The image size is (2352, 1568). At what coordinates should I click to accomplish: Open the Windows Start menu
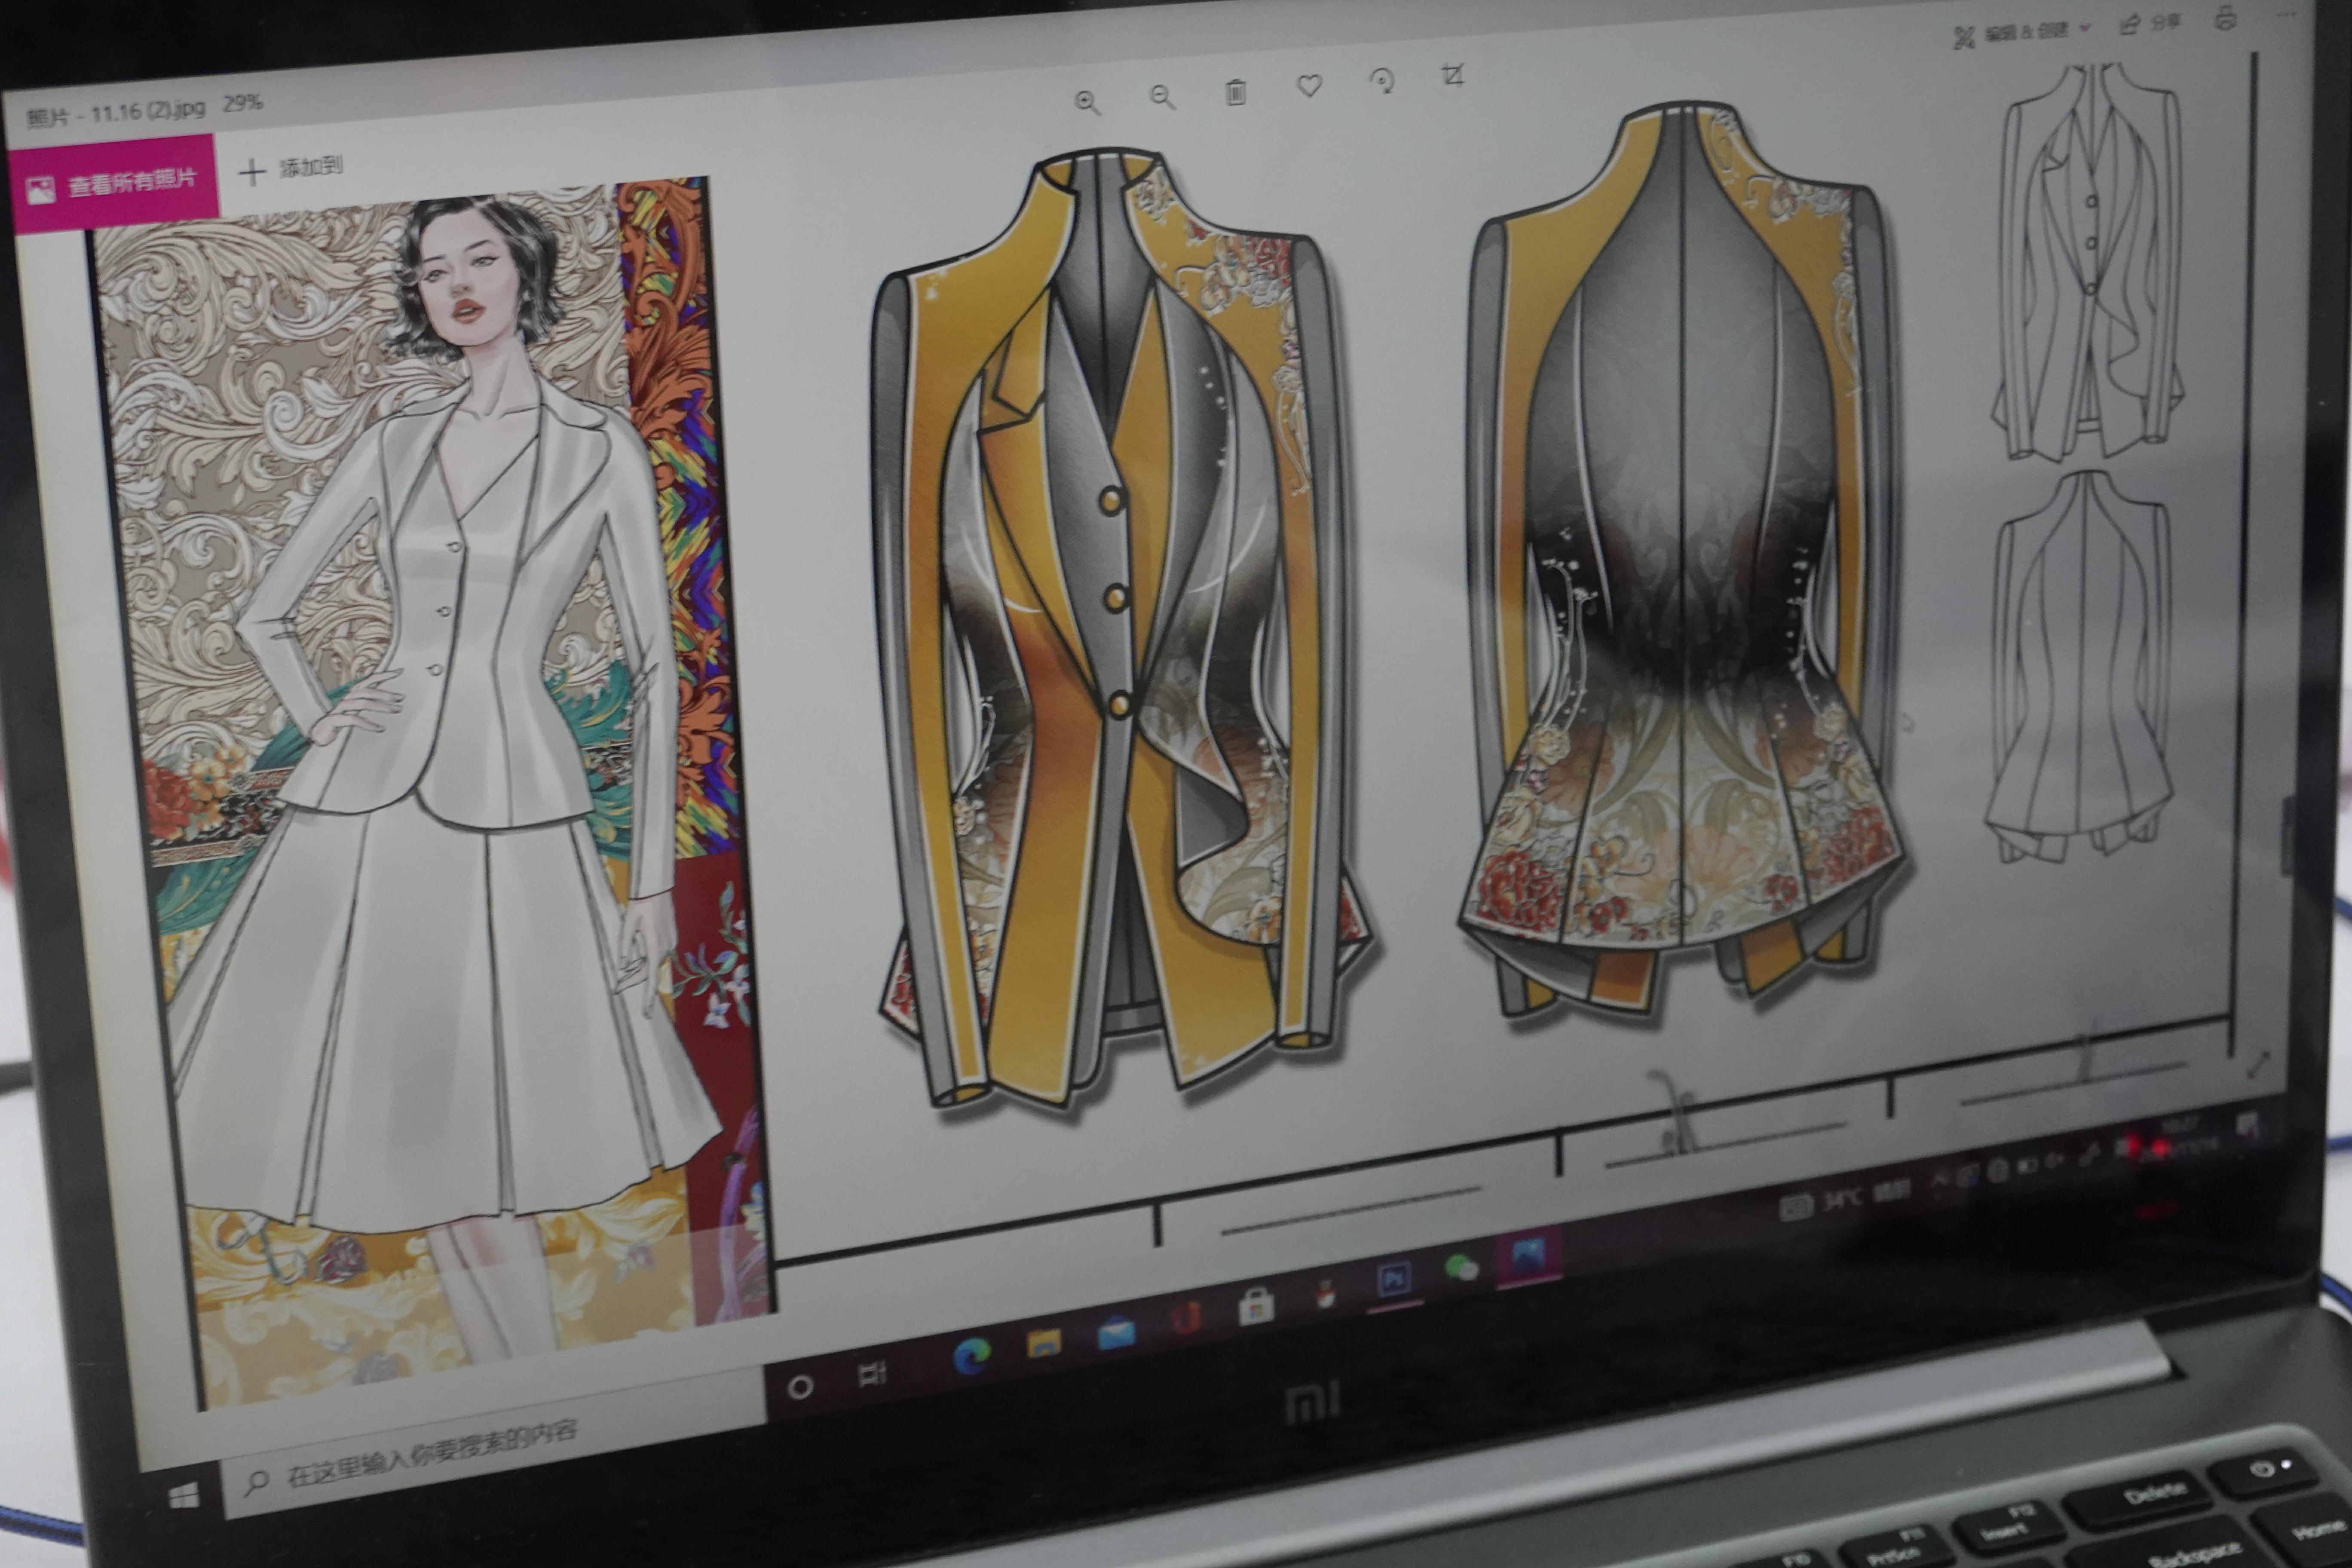tap(183, 1496)
